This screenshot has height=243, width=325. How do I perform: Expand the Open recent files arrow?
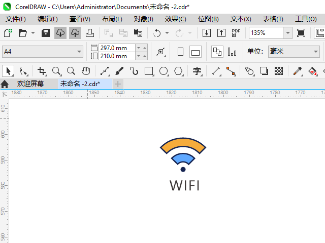(x=33, y=33)
